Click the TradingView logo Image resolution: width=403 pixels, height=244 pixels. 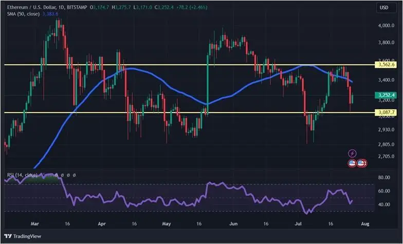25,236
